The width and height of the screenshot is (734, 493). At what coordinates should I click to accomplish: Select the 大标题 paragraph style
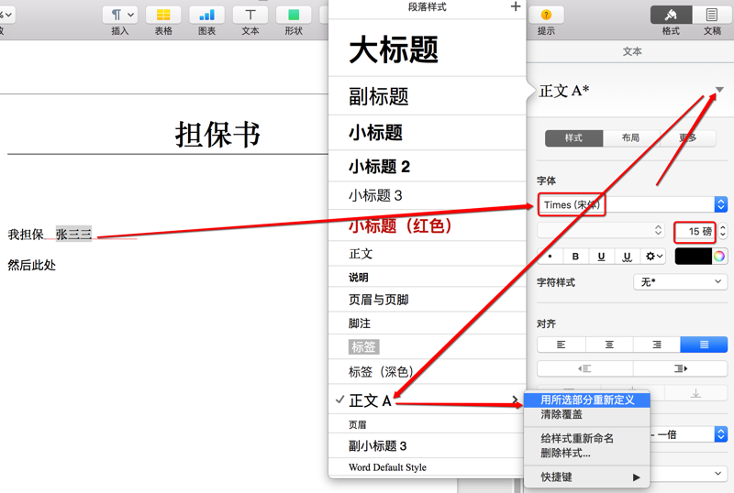[x=428, y=49]
